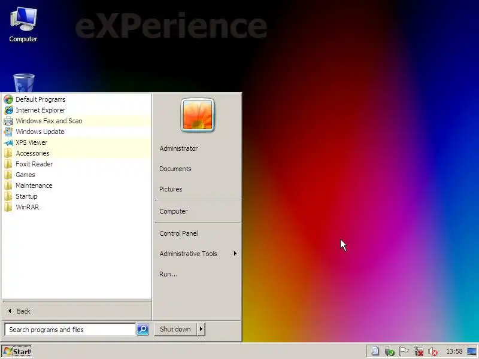Launch XPS Viewer

(77, 142)
